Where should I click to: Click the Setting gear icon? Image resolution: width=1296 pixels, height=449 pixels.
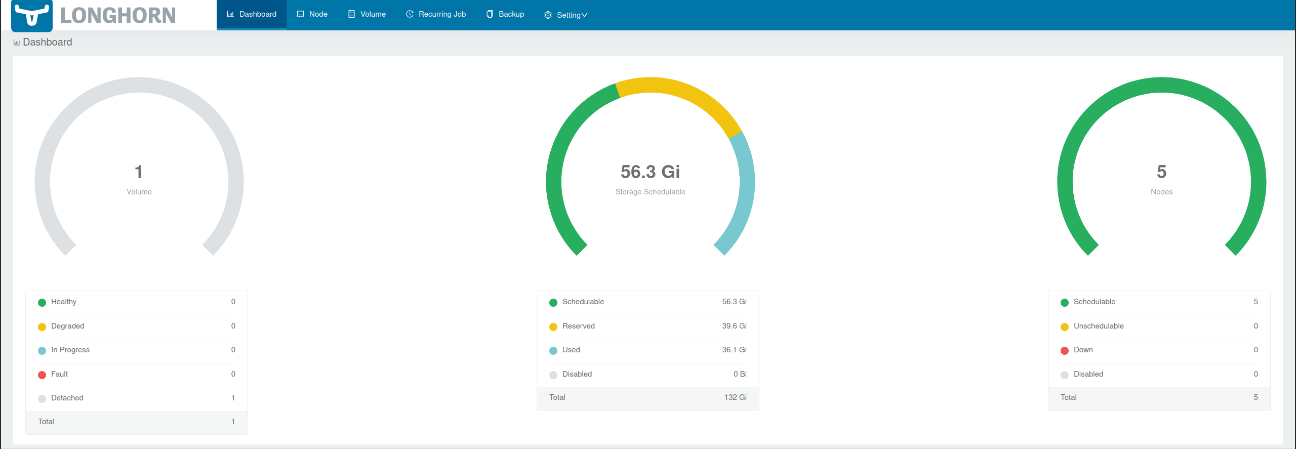pos(548,15)
